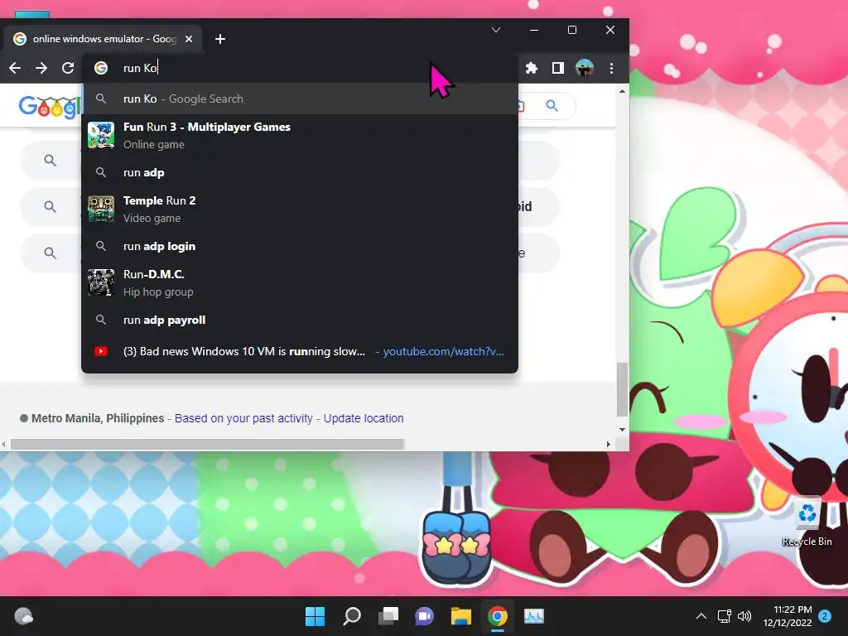Open the weather widget on the taskbar
The image size is (848, 636).
tap(23, 616)
